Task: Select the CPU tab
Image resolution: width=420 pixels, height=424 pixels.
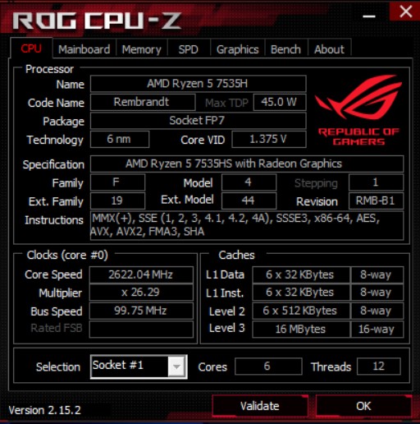Action: pyautogui.click(x=31, y=48)
